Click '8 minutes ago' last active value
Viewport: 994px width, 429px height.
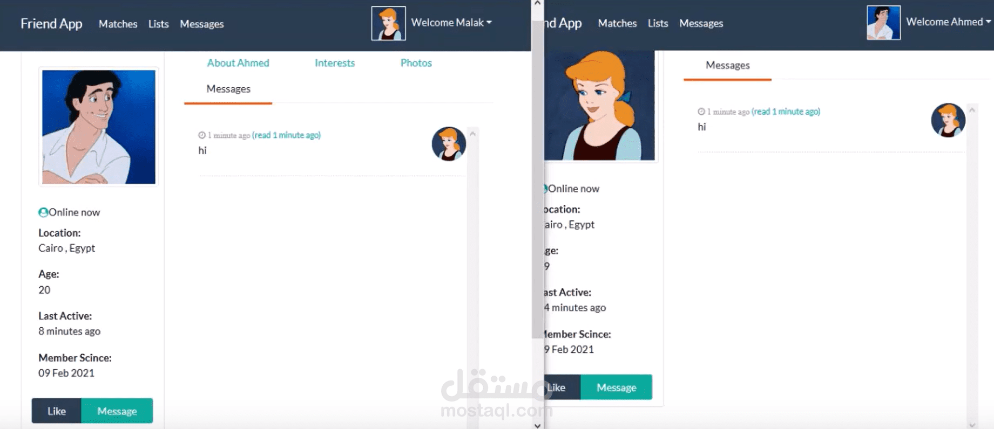point(70,331)
